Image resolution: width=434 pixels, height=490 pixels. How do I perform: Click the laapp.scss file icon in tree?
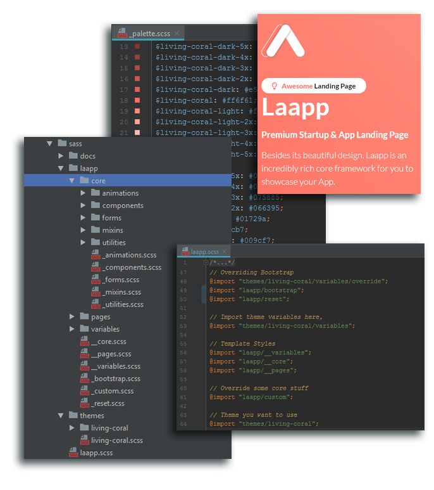[x=73, y=453]
